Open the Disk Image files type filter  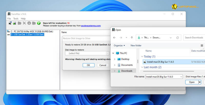pos(195,77)
